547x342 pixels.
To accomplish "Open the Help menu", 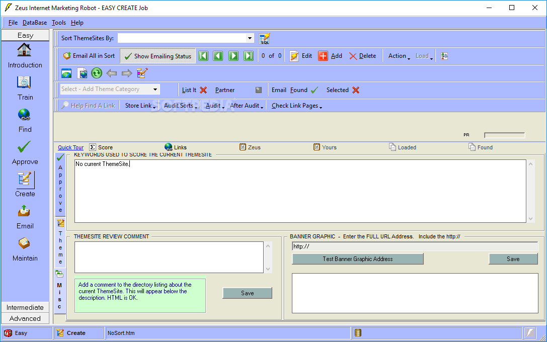I will 77,23.
